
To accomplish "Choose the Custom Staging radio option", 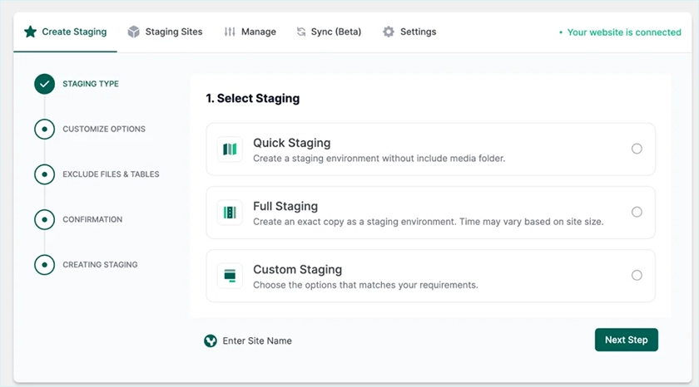I will [x=637, y=275].
